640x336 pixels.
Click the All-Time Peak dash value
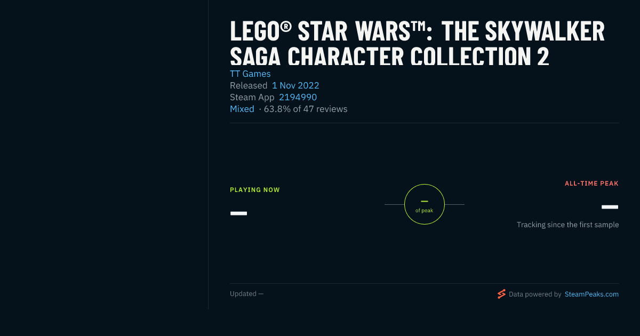click(610, 207)
